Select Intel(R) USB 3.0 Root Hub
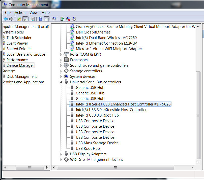Image resolution: width=204 pixels, height=180 pixels. (x=97, y=115)
